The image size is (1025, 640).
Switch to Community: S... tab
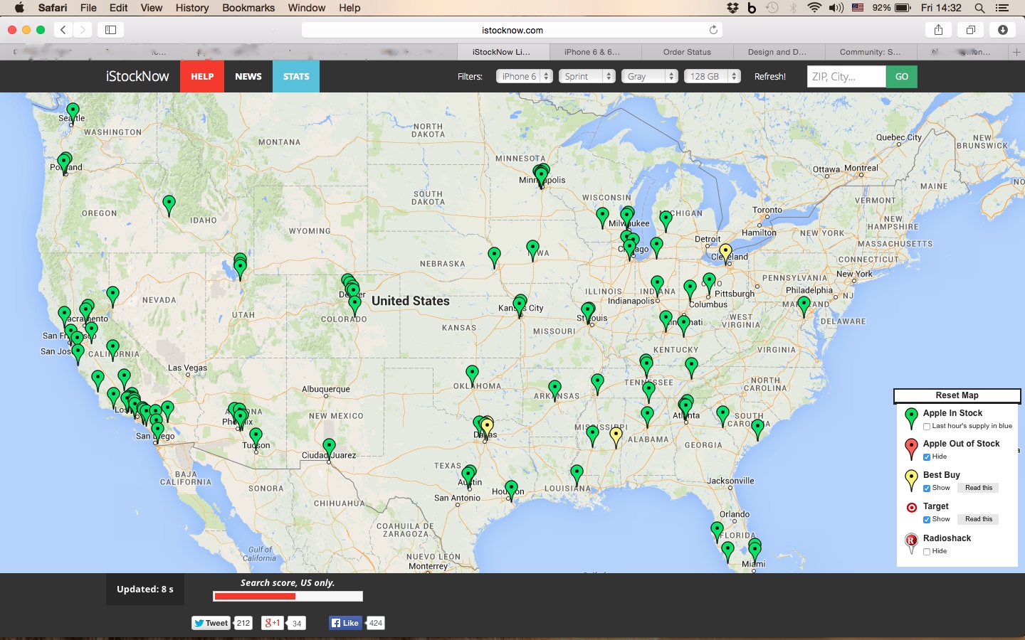click(x=871, y=52)
